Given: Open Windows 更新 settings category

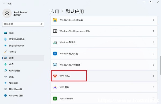Looking at the screenshot, I should click(23, 96).
